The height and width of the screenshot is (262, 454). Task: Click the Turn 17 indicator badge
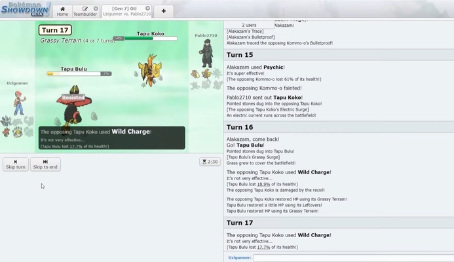55,30
